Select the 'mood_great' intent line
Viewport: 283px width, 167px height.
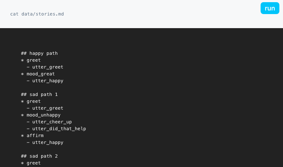click(x=40, y=74)
